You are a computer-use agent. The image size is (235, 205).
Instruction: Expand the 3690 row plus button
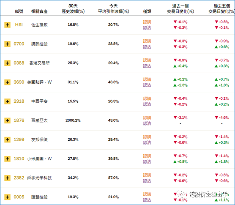(x=7, y=82)
